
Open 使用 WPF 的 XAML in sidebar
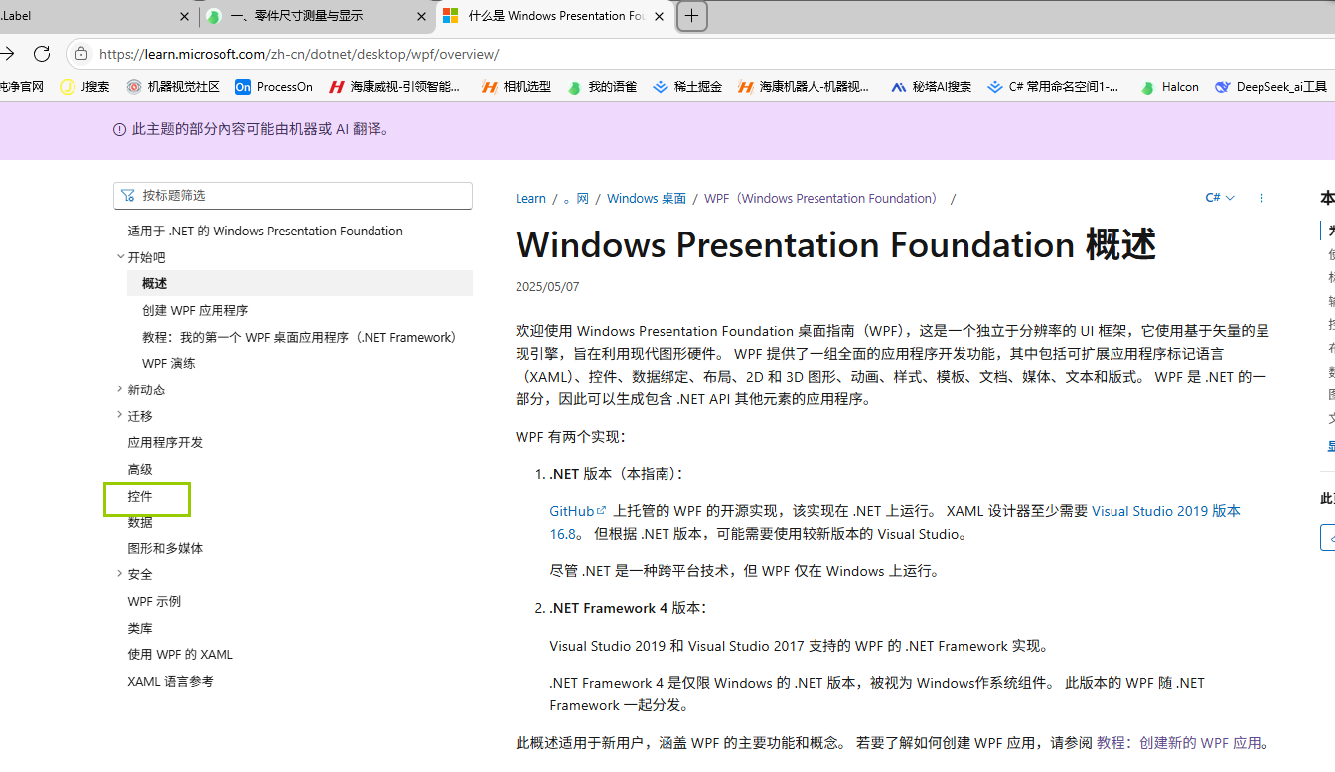[x=181, y=654]
